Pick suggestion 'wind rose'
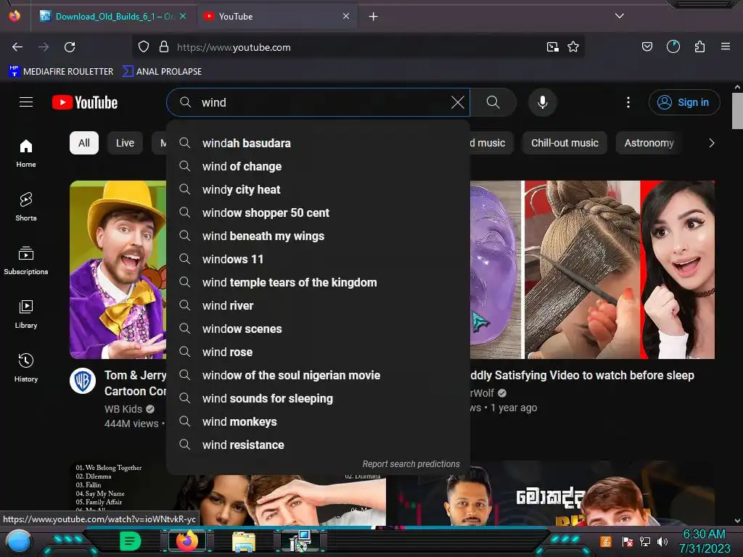The width and height of the screenshot is (743, 557). coord(318,352)
